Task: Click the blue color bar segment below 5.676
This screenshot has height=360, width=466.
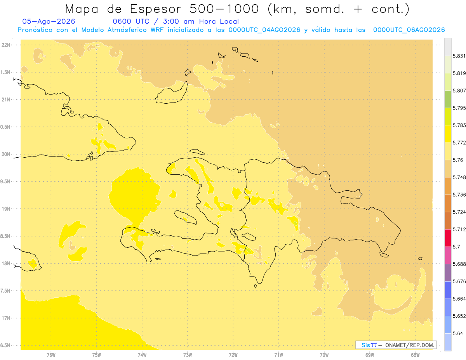Action: pyautogui.click(x=448, y=290)
